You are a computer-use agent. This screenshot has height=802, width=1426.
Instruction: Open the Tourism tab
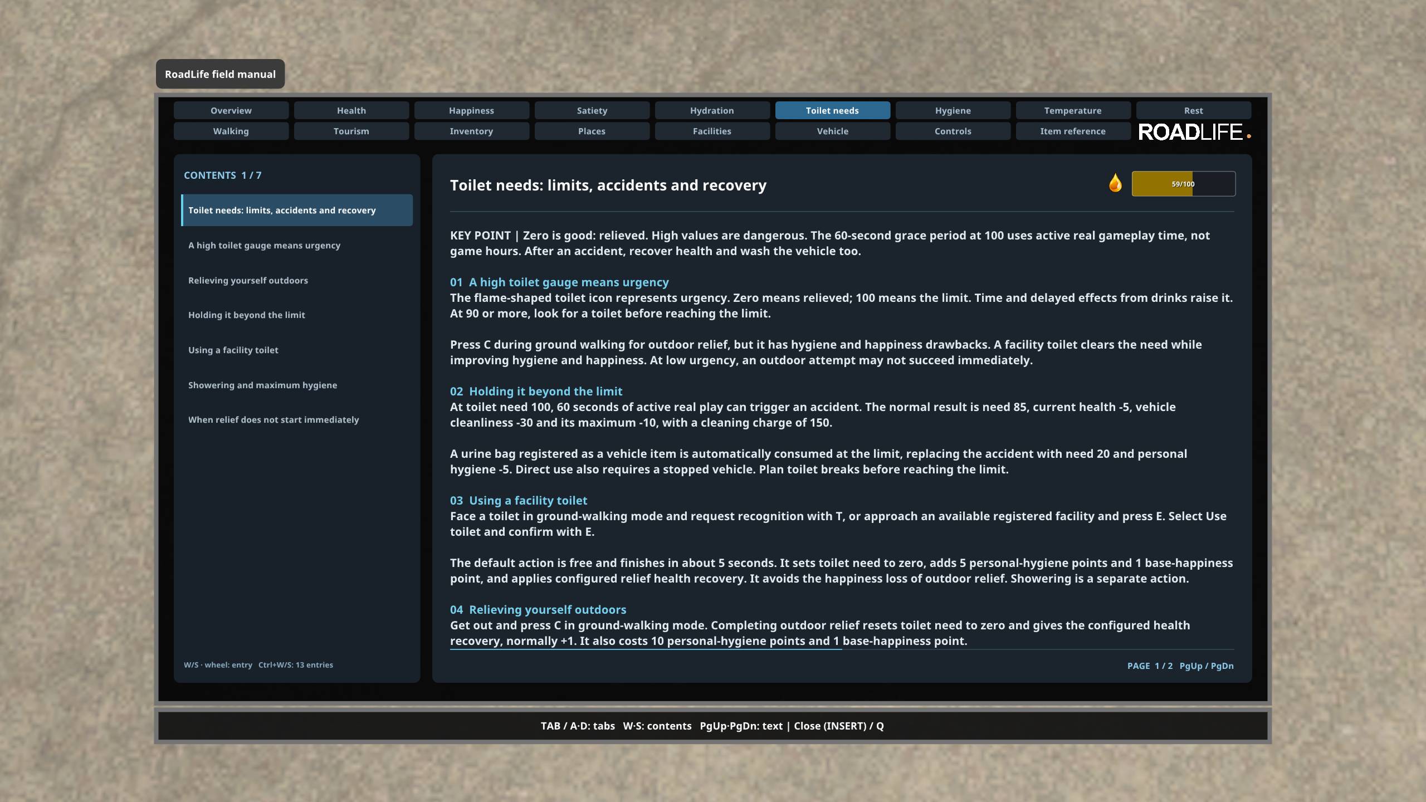point(351,131)
